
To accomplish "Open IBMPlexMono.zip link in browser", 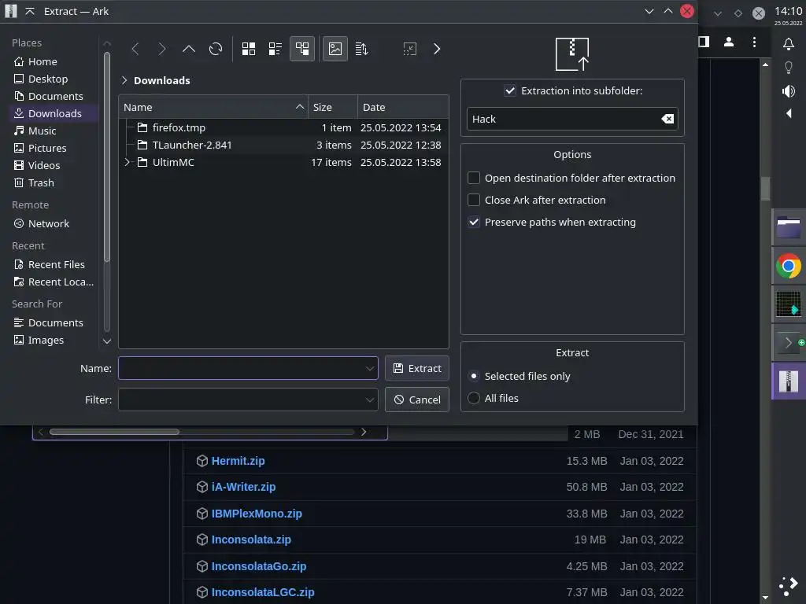I will coord(257,514).
